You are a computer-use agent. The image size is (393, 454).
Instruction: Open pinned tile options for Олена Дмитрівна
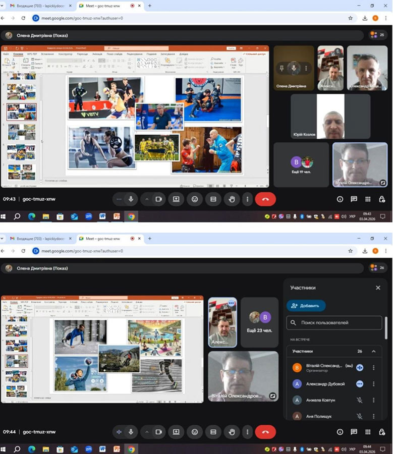click(x=306, y=68)
